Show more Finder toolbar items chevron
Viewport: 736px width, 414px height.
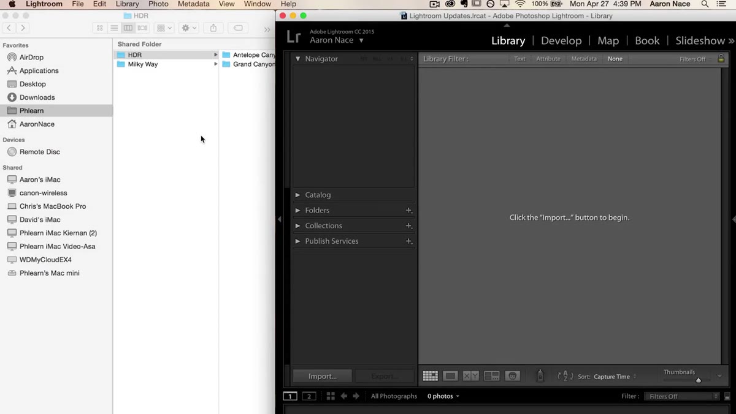[267, 29]
